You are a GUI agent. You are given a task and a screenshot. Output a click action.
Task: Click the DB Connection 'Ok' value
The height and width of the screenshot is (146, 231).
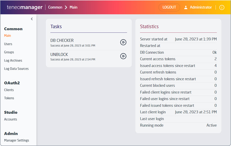(x=215, y=52)
